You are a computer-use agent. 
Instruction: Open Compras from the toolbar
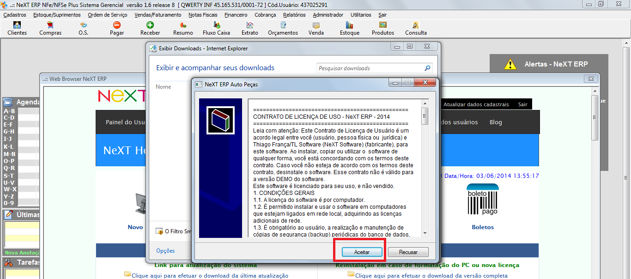click(x=50, y=28)
